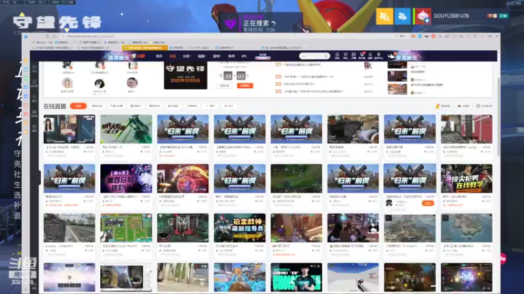
Task: Open the green anime ninja stream thumbnail
Action: (126, 129)
